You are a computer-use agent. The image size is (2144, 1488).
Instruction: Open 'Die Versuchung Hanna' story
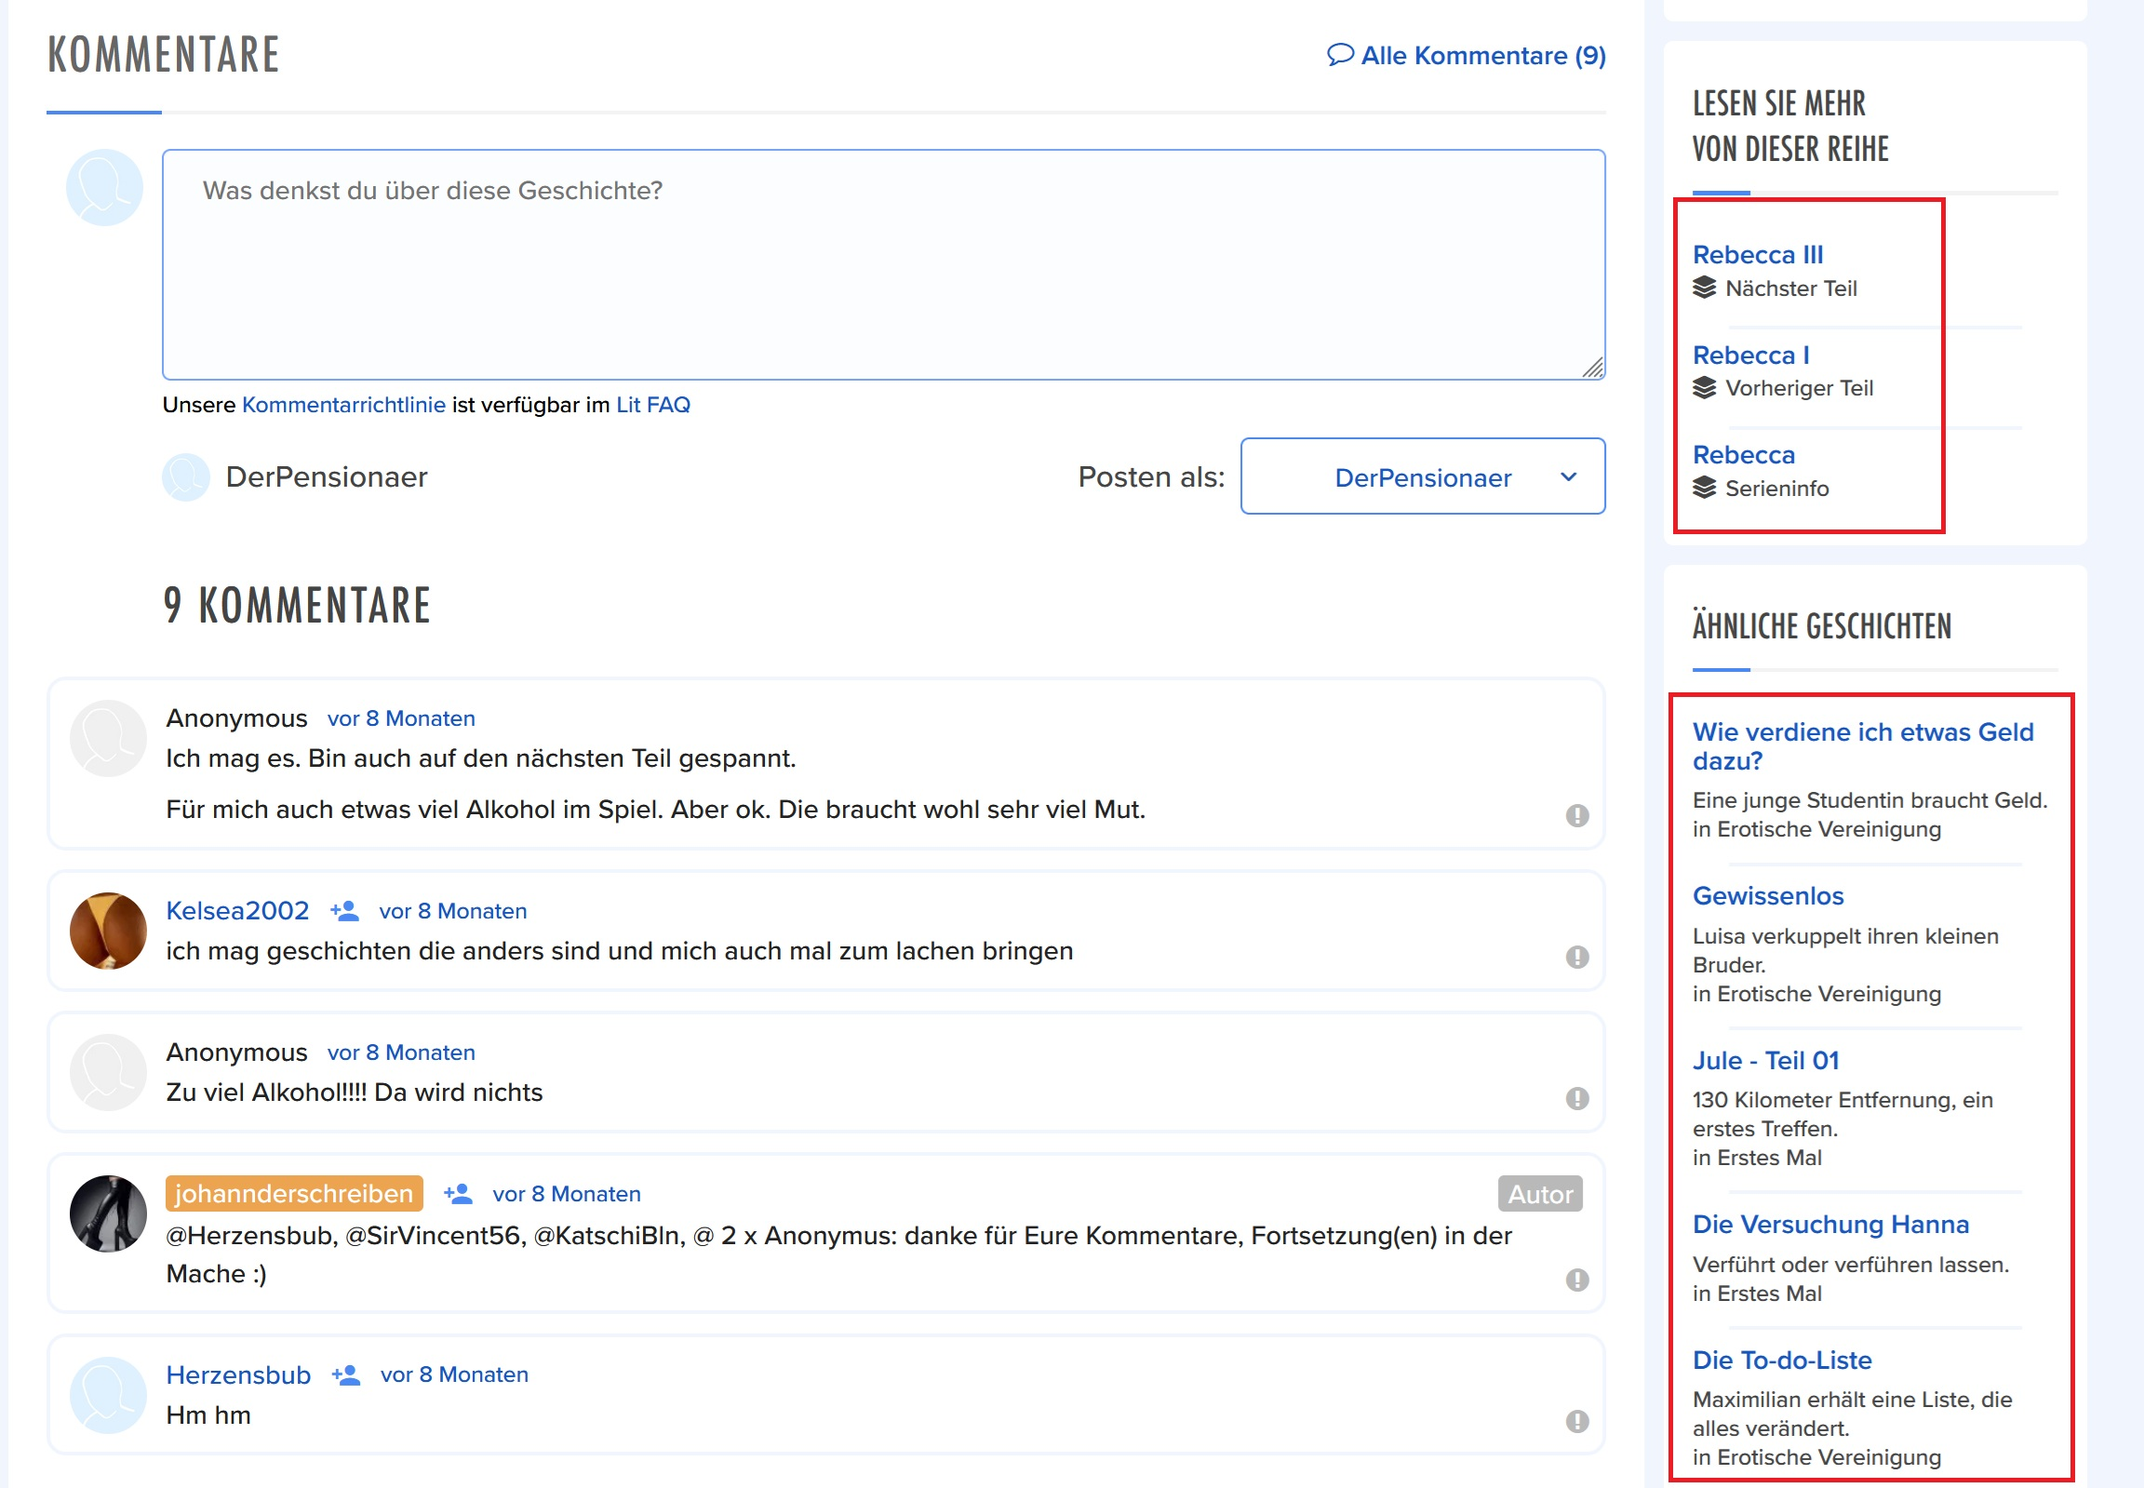coord(1829,1224)
